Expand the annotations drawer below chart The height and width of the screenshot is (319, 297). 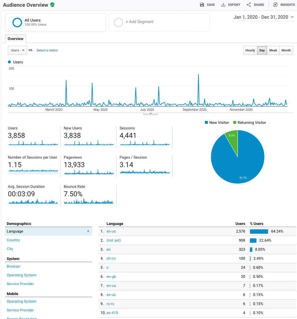pyautogui.click(x=151, y=114)
